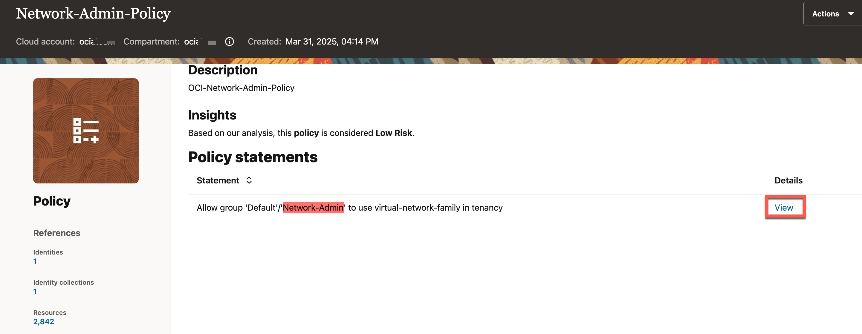Click the highlighted Network-Admin text

pos(313,208)
